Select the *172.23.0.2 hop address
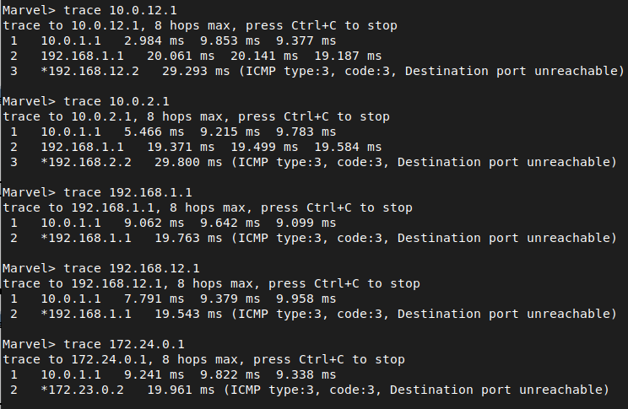This screenshot has width=628, height=409. tap(82, 390)
